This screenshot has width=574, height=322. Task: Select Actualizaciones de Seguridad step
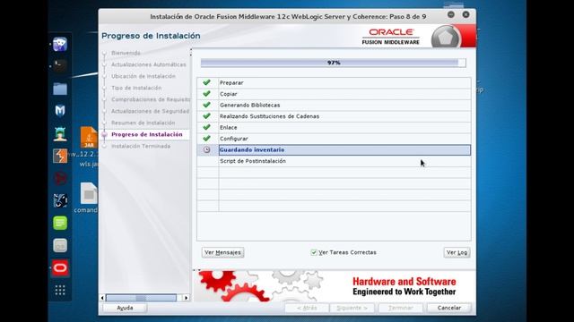pyautogui.click(x=150, y=111)
